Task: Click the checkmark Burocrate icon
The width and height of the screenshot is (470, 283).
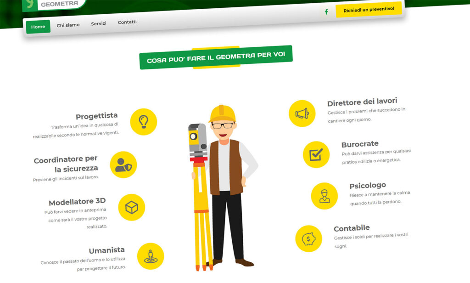Action: [316, 154]
